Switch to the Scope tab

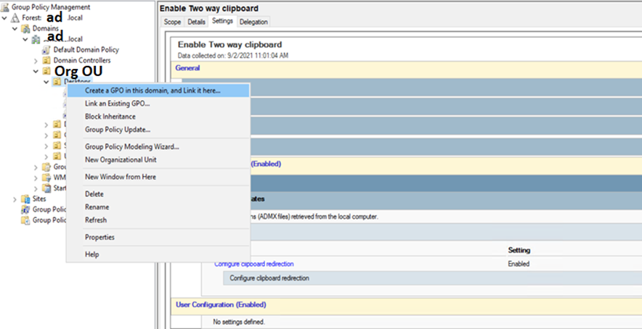[172, 22]
